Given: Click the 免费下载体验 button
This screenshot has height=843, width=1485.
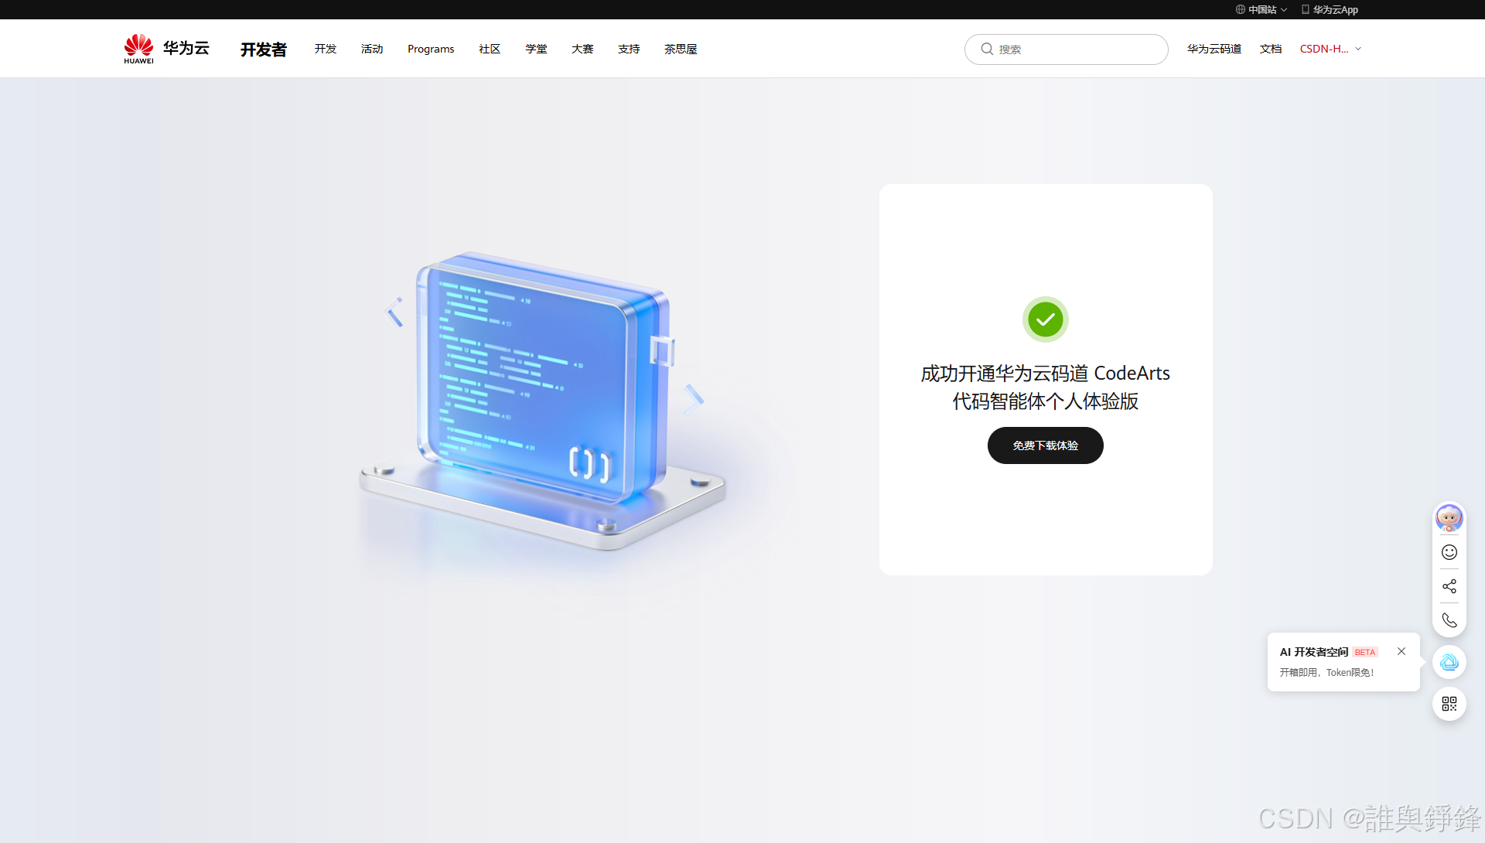Looking at the screenshot, I should pyautogui.click(x=1046, y=445).
